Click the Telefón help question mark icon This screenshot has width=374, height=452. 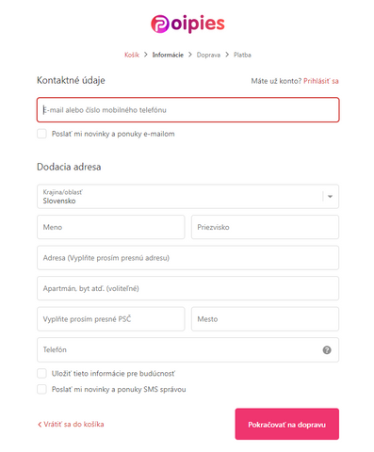[x=327, y=350]
